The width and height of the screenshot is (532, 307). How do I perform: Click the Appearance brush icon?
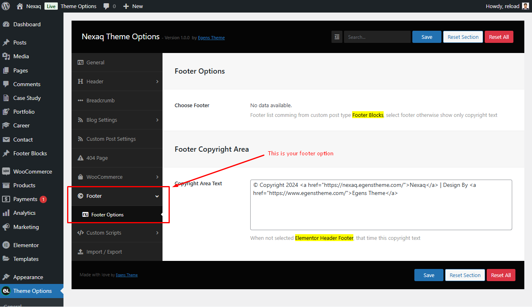click(x=6, y=277)
